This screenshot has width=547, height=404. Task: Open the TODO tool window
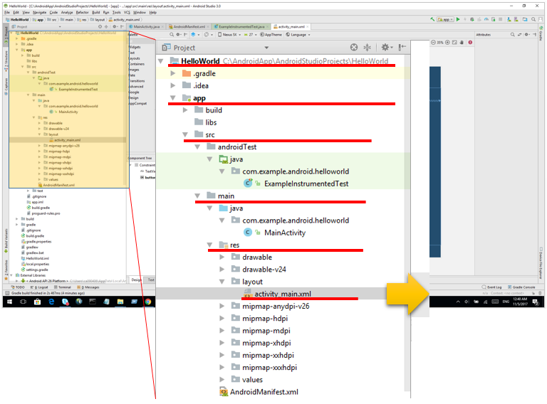coord(18,287)
